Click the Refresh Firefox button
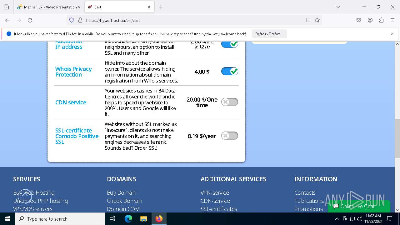The width and height of the screenshot is (400, 225). (269, 34)
